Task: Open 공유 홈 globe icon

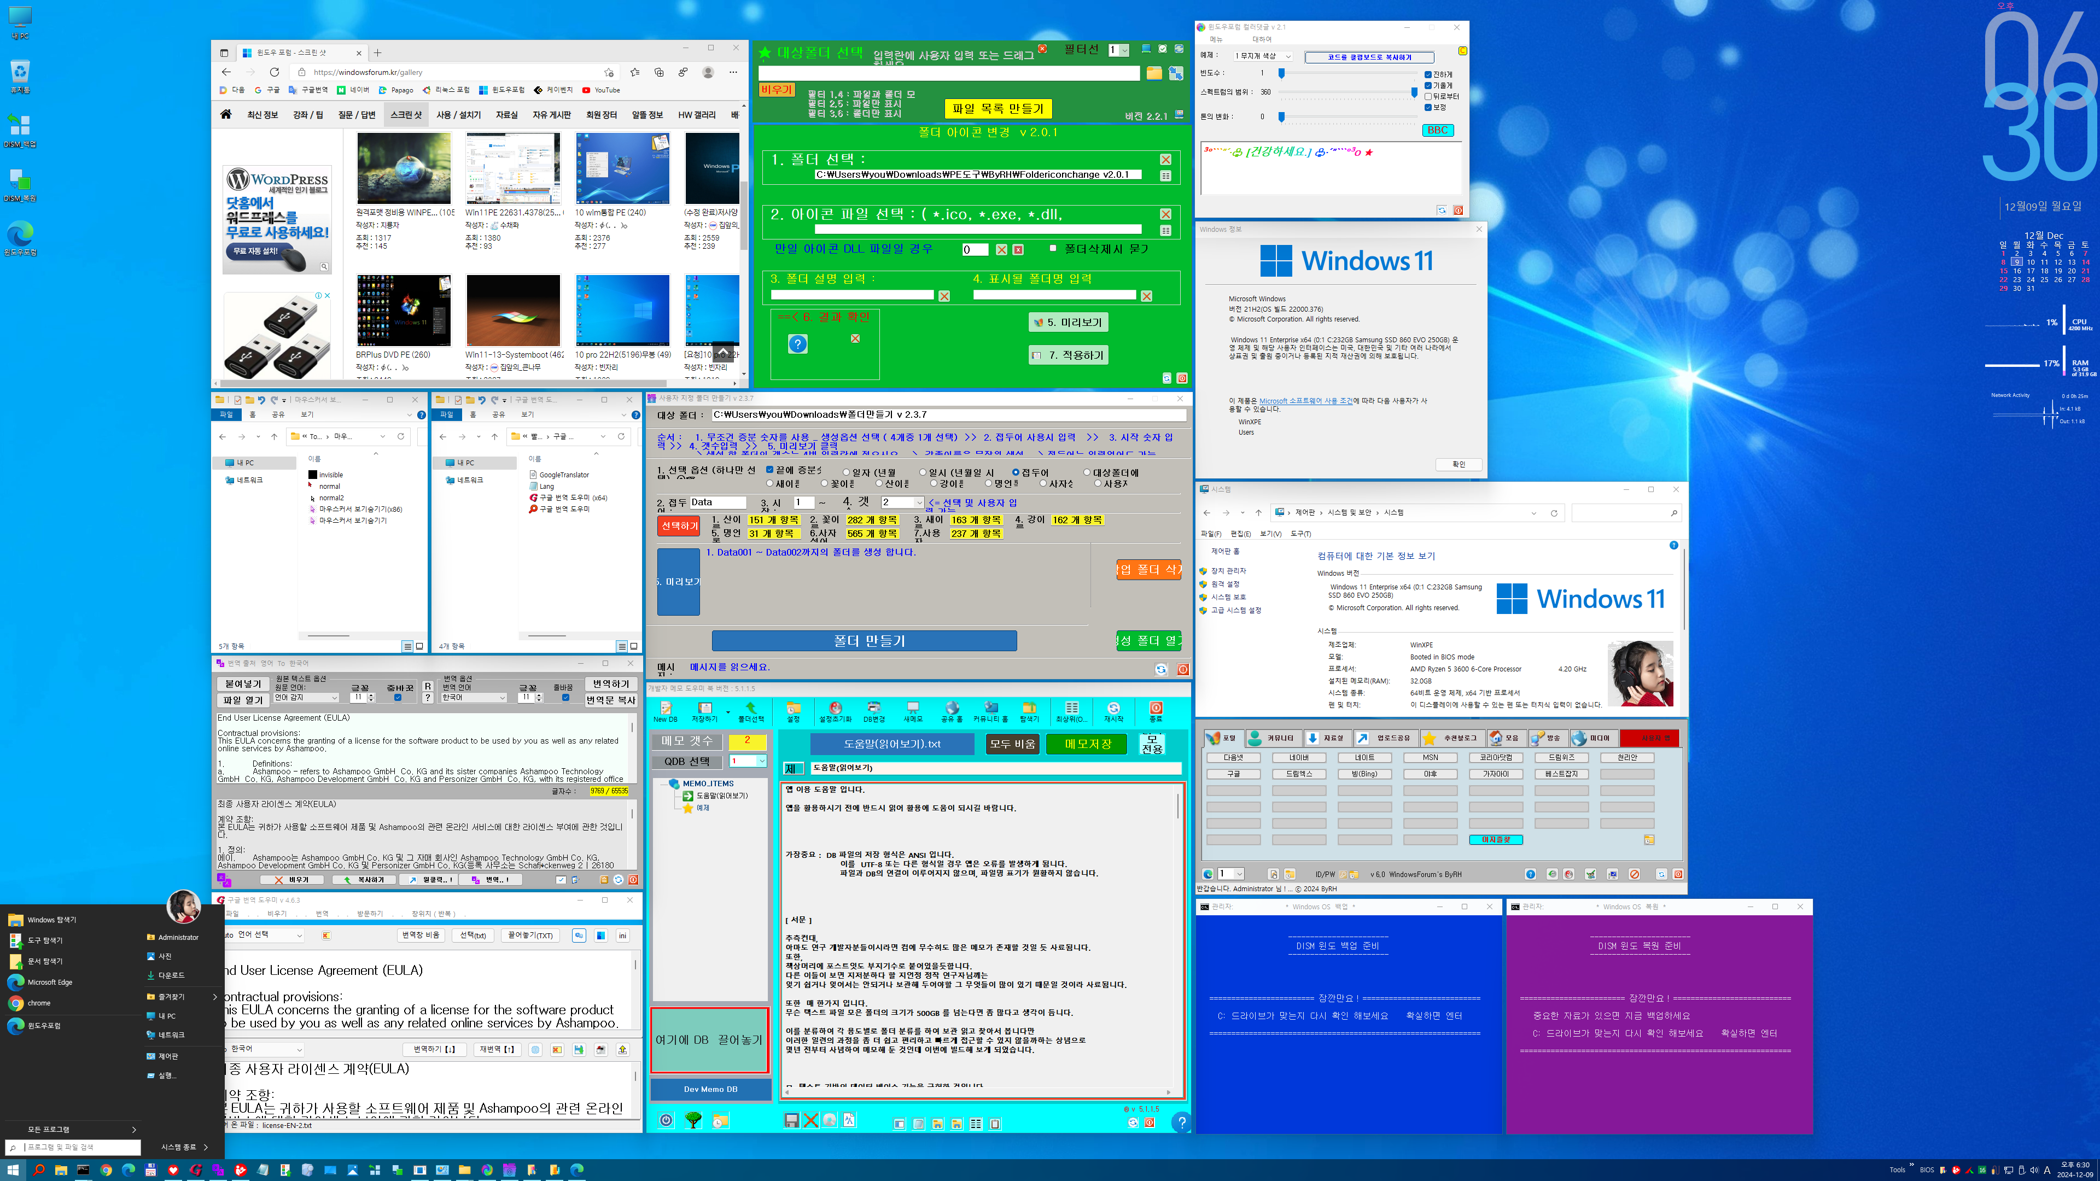Action: pos(952,711)
